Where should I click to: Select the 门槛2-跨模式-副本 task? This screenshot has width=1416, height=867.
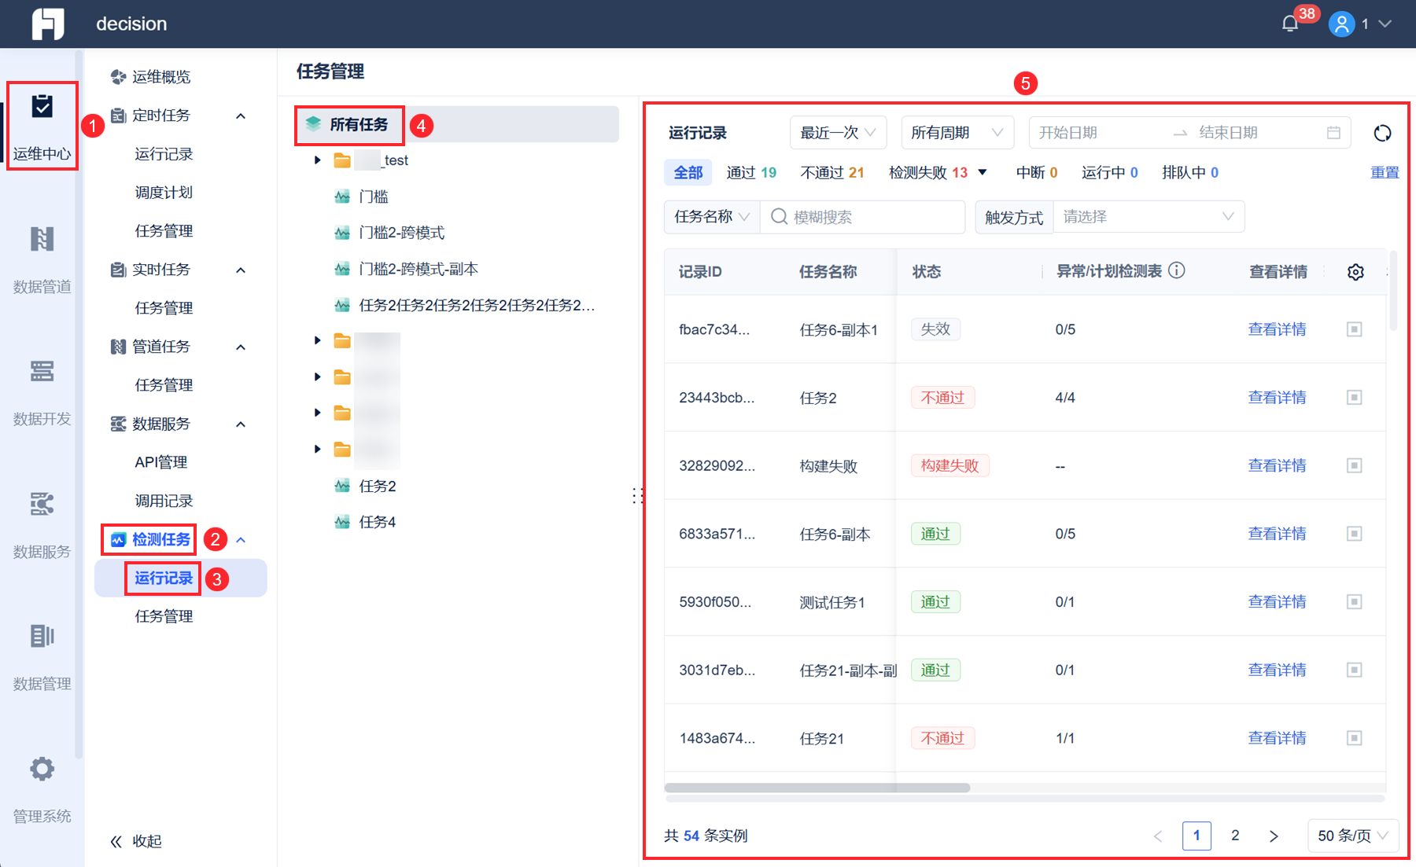419,269
